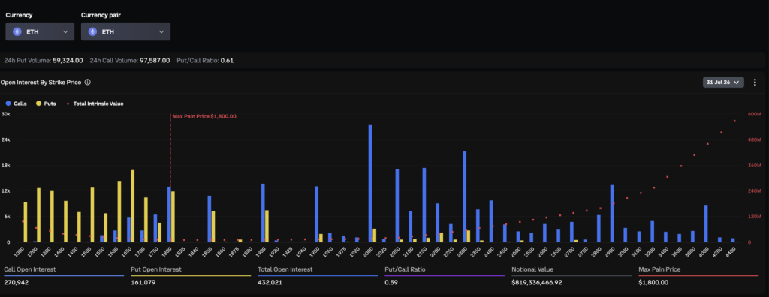Click the bottom Put/Call Ratio value 0.59
Image resolution: width=769 pixels, height=297 pixels.
[391, 282]
